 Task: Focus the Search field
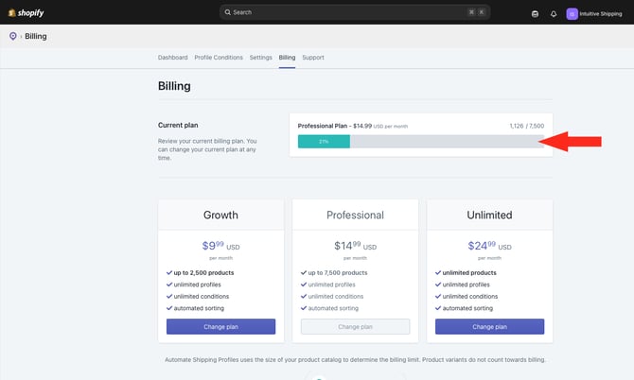click(x=355, y=12)
